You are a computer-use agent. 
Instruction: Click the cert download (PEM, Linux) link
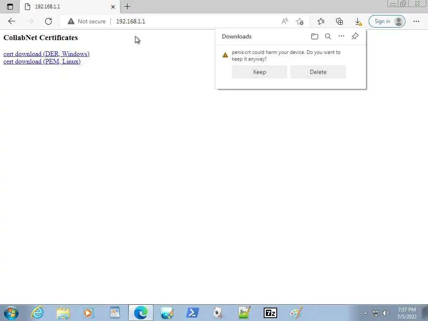click(42, 61)
